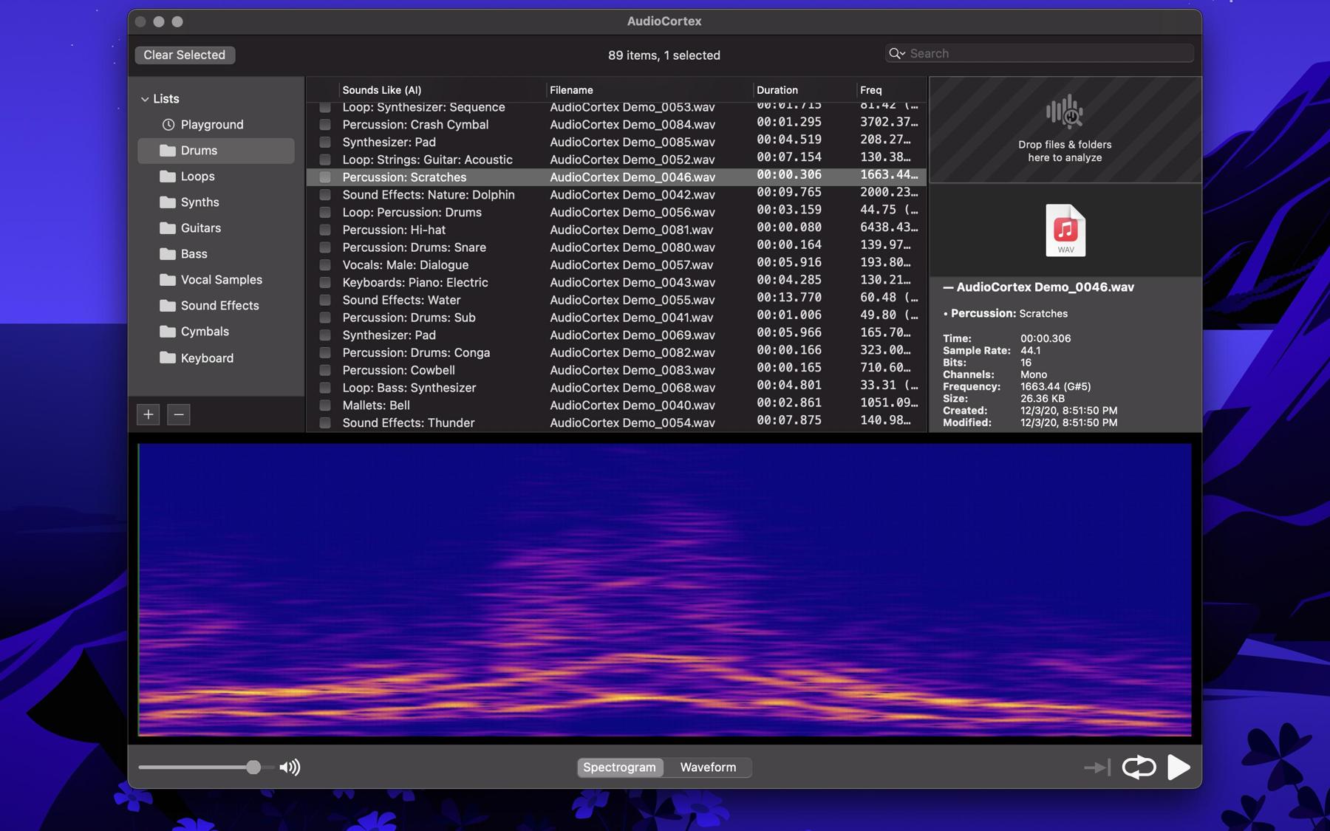Click the speaker volume icon
This screenshot has height=831, width=1330.
[290, 767]
